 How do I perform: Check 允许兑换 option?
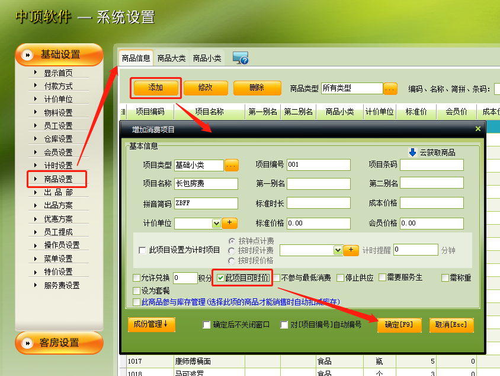click(x=136, y=278)
